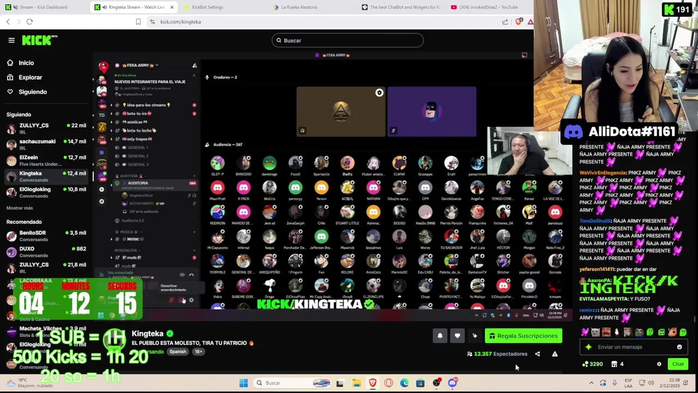
Task: Open Opera browser from the taskbar
Action: coord(388,383)
